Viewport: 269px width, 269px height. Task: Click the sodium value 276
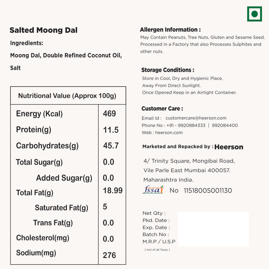(109, 255)
